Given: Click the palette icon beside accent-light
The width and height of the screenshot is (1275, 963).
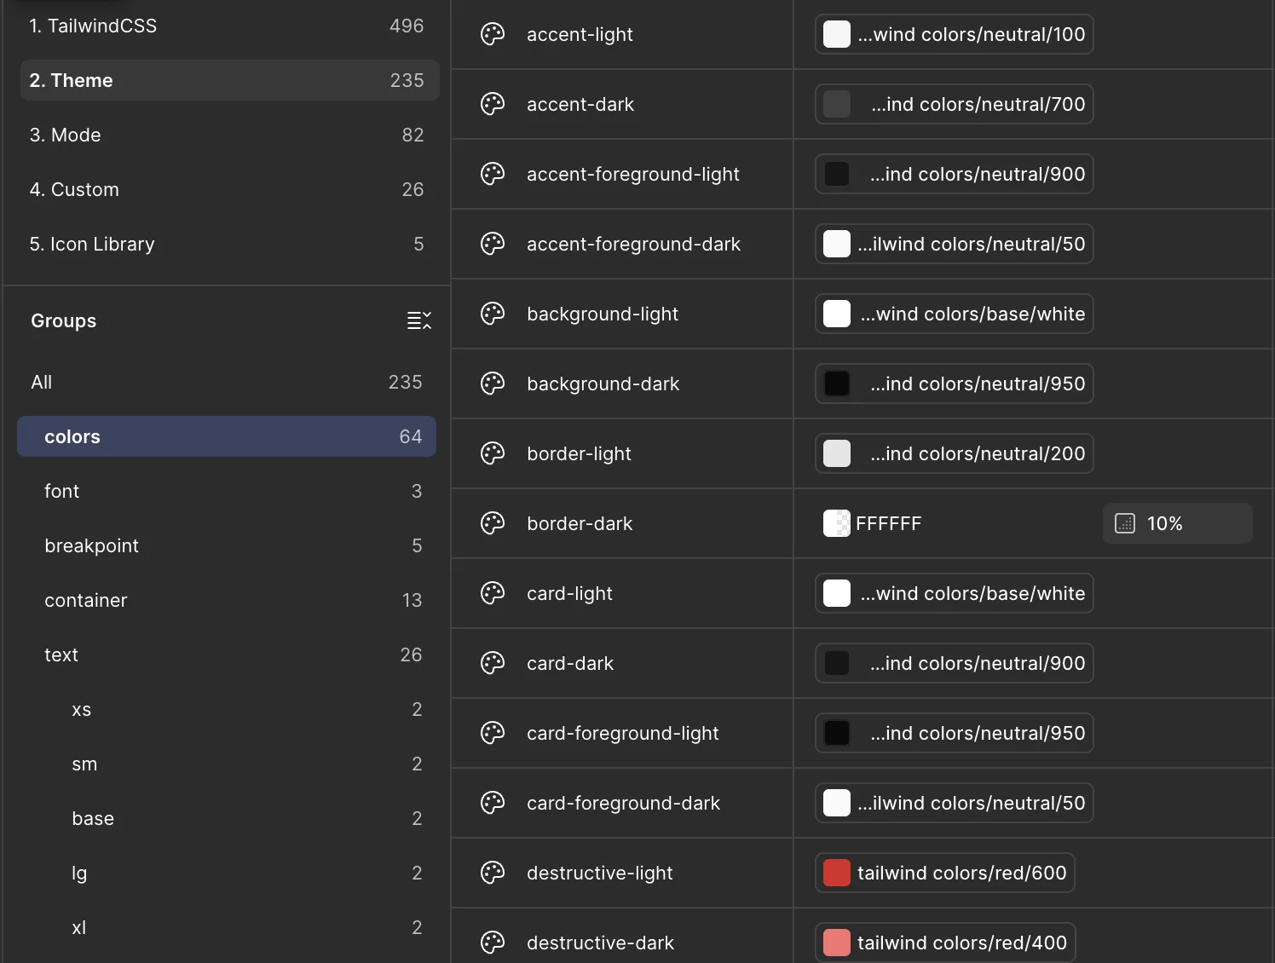Looking at the screenshot, I should pos(493,34).
